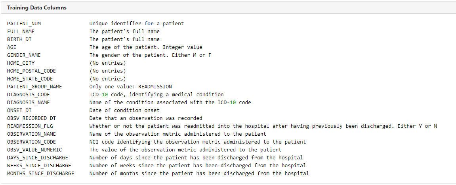Click the PATIENT_NUM column name
Image resolution: width=456 pixels, height=185 pixels.
pos(24,24)
